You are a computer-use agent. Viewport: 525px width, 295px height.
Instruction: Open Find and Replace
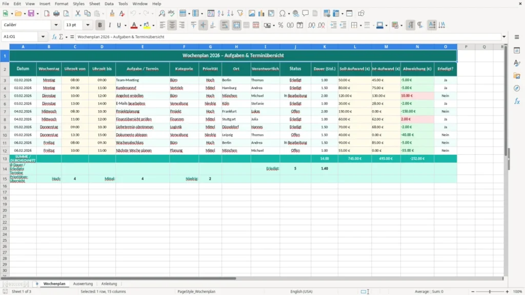(x=161, y=13)
